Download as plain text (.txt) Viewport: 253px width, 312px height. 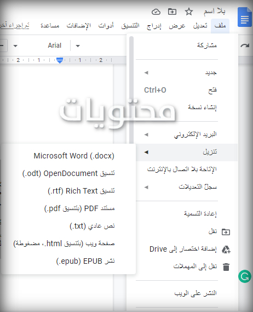point(68,226)
